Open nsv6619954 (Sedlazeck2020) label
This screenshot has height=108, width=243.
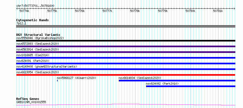(38, 72)
